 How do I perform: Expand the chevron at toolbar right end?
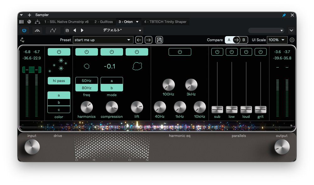click(291, 30)
